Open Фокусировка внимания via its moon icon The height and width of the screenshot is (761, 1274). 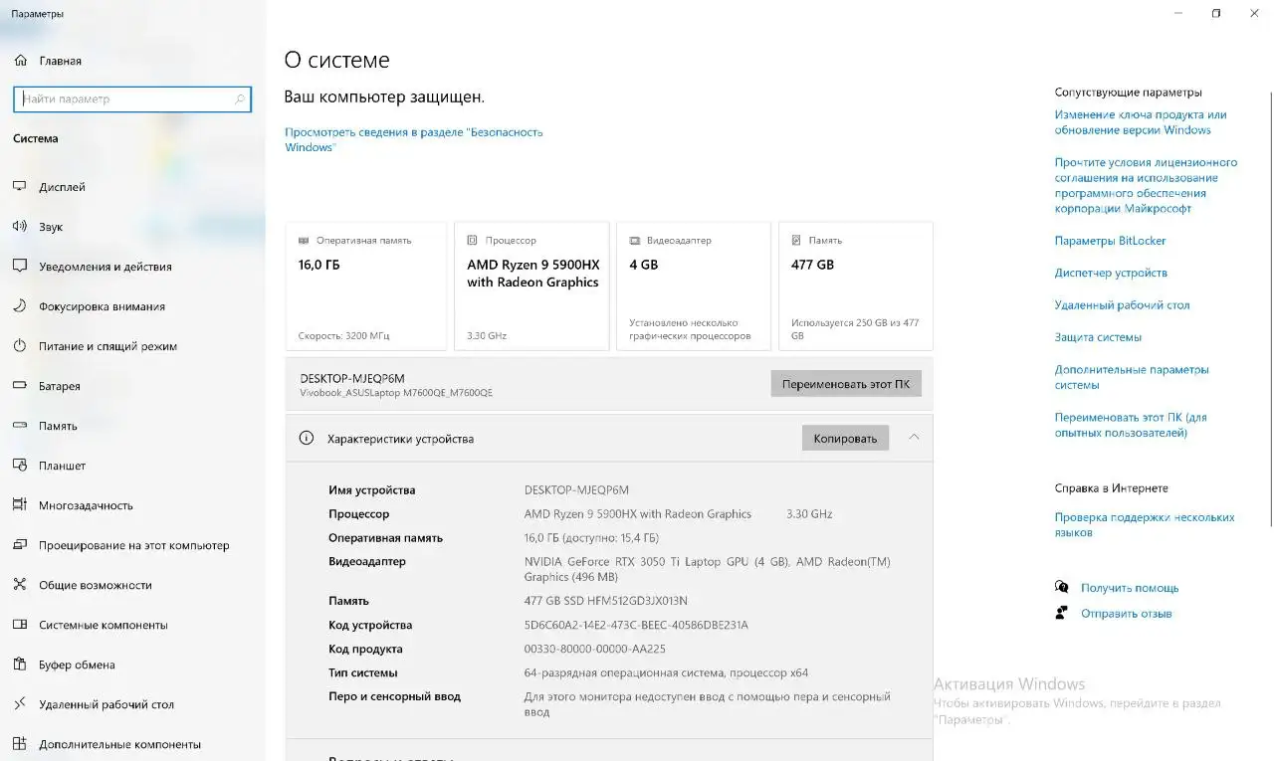[22, 305]
